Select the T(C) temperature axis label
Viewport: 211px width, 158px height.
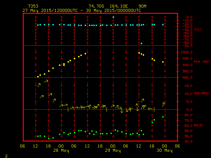pos(198,30)
